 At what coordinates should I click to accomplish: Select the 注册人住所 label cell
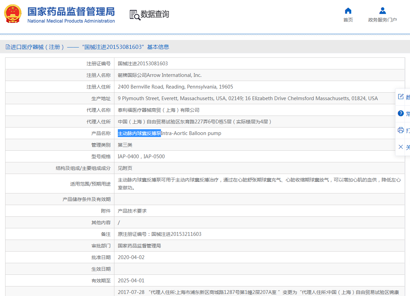point(60,87)
